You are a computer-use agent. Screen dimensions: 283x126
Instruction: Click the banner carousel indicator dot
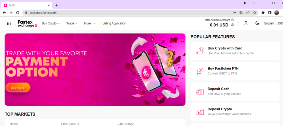95,102
